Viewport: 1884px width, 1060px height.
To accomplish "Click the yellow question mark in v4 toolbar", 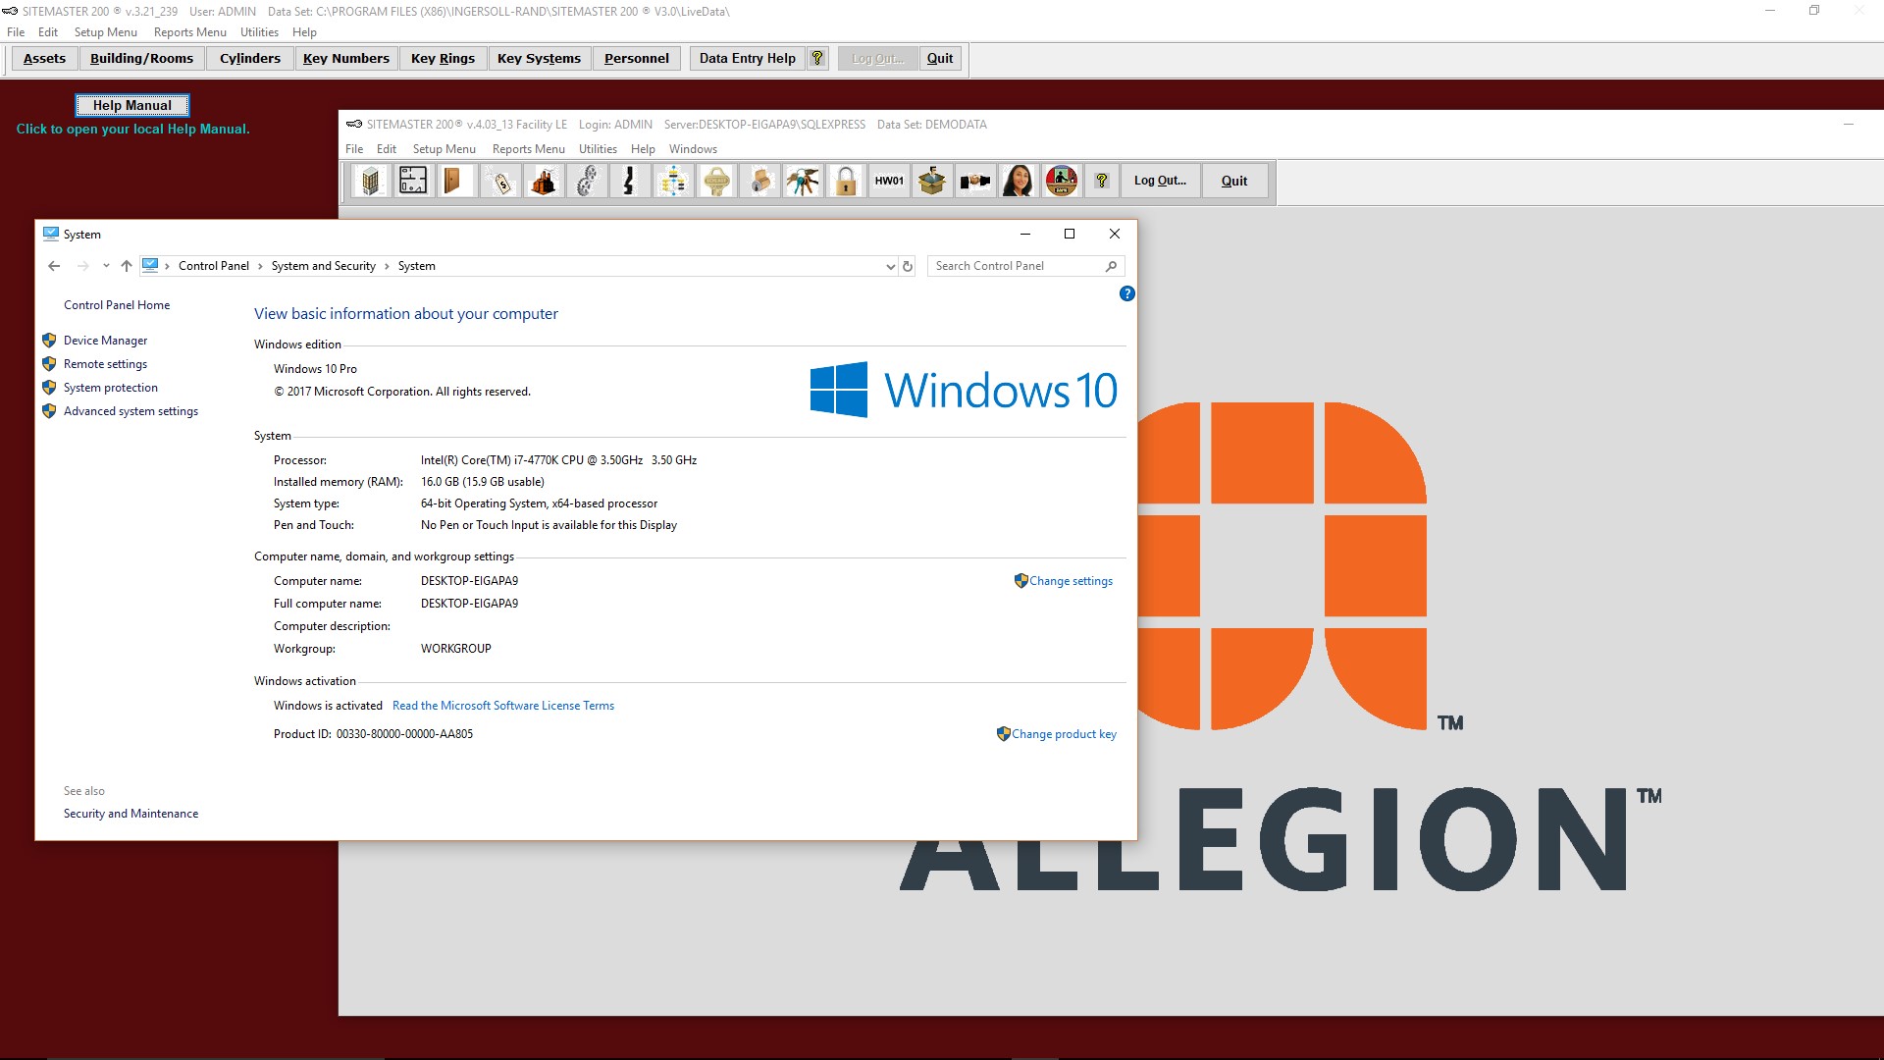I will pyautogui.click(x=1102, y=181).
